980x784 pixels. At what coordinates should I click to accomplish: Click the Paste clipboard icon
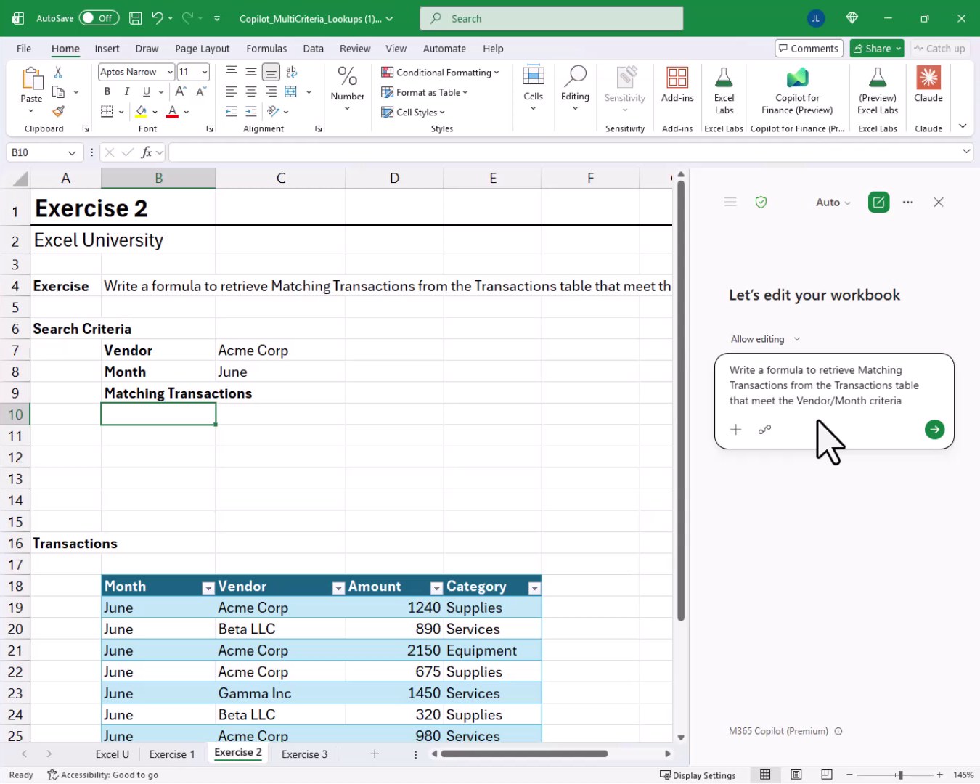[31, 78]
